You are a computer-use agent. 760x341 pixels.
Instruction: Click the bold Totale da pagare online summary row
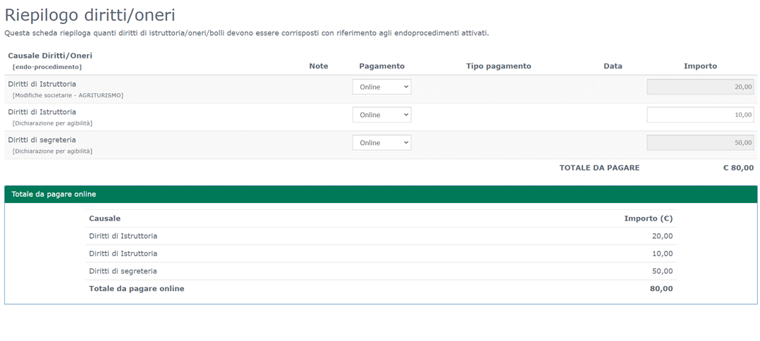(x=381, y=289)
